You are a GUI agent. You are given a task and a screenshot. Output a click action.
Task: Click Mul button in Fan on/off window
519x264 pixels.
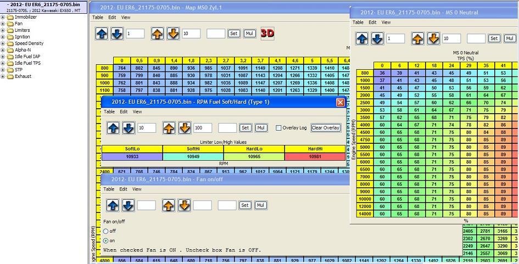[261, 205]
